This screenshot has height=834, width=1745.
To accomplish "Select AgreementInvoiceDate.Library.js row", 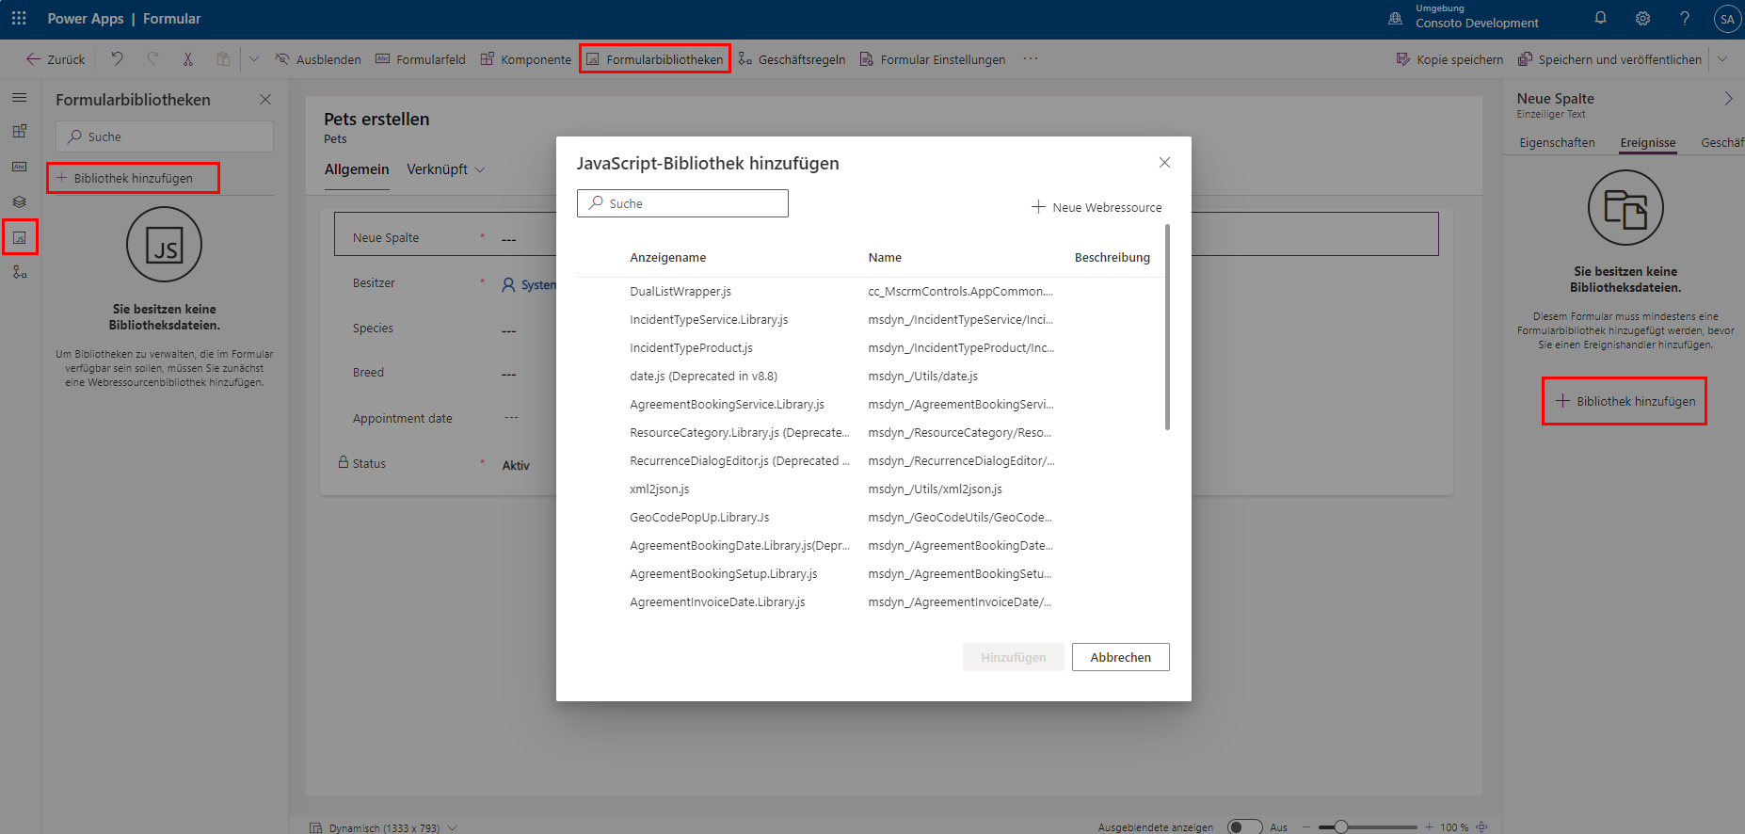I will tap(870, 601).
